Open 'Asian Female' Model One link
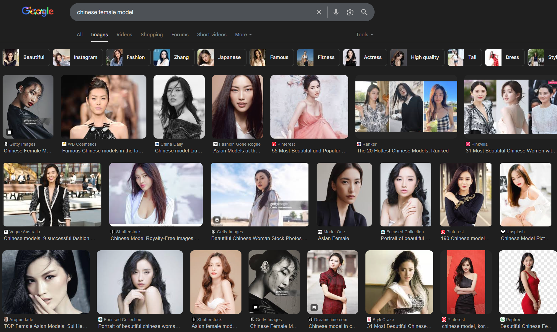The height and width of the screenshot is (332, 557). (x=334, y=238)
